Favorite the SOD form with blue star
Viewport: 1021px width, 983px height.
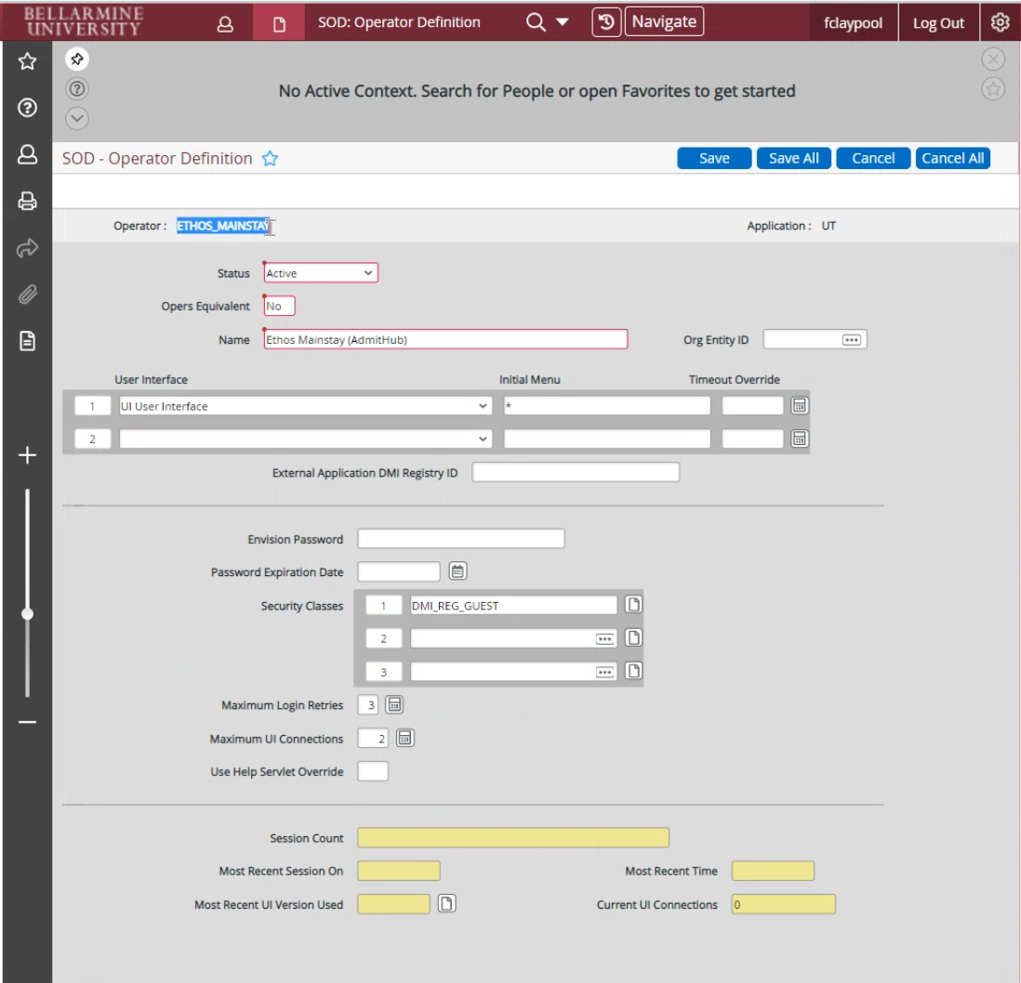coord(271,158)
